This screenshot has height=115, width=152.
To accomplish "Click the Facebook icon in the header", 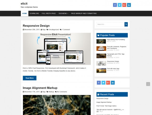I will tap(115, 5).
